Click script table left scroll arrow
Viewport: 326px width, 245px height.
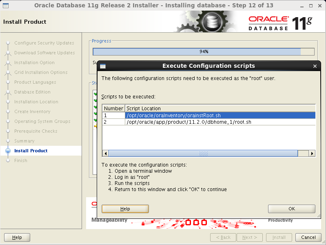pos(106,154)
